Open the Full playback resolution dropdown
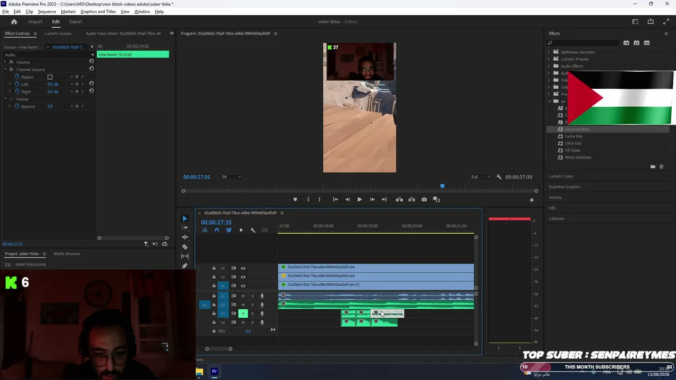 point(481,177)
